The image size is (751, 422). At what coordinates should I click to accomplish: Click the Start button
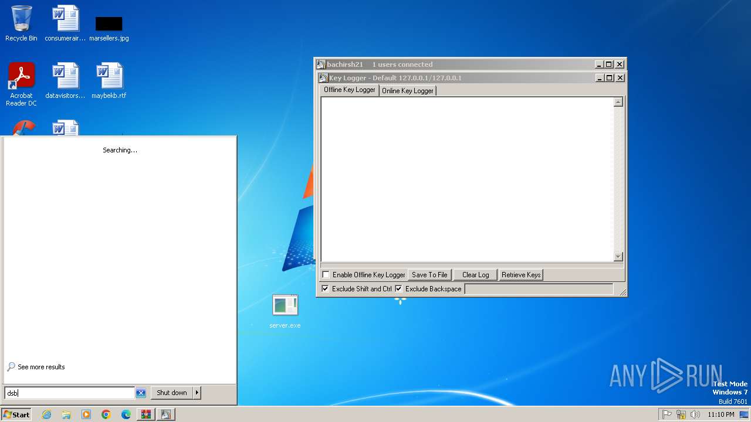coord(16,414)
